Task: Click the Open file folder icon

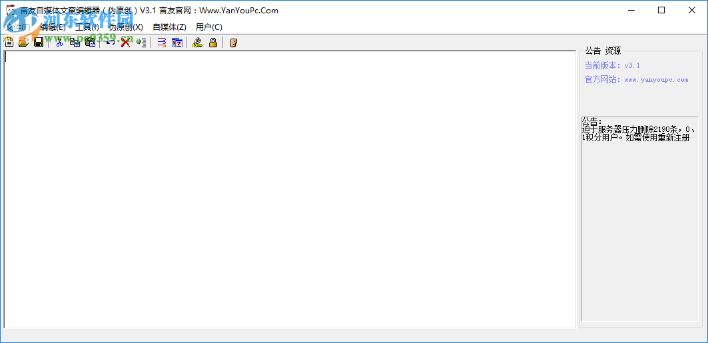Action: point(23,43)
